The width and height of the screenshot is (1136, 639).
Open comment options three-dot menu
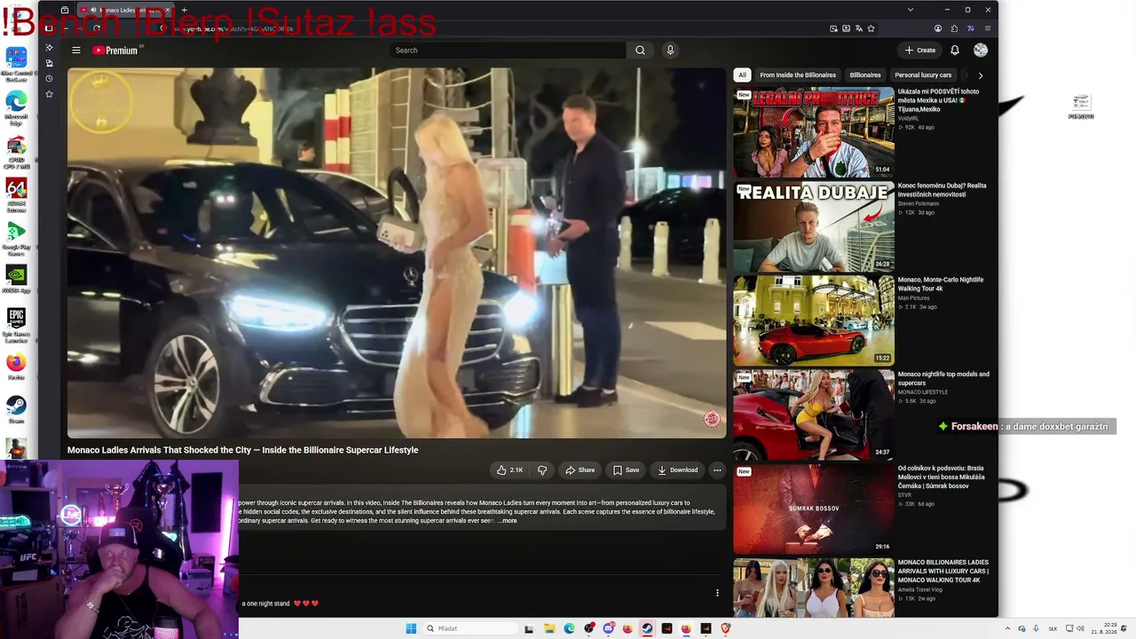[717, 593]
